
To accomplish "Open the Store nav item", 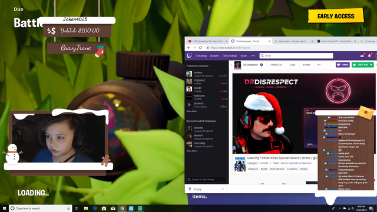I will 243,56.
